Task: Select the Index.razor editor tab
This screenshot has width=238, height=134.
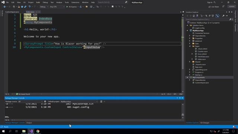Action: pos(30,12)
